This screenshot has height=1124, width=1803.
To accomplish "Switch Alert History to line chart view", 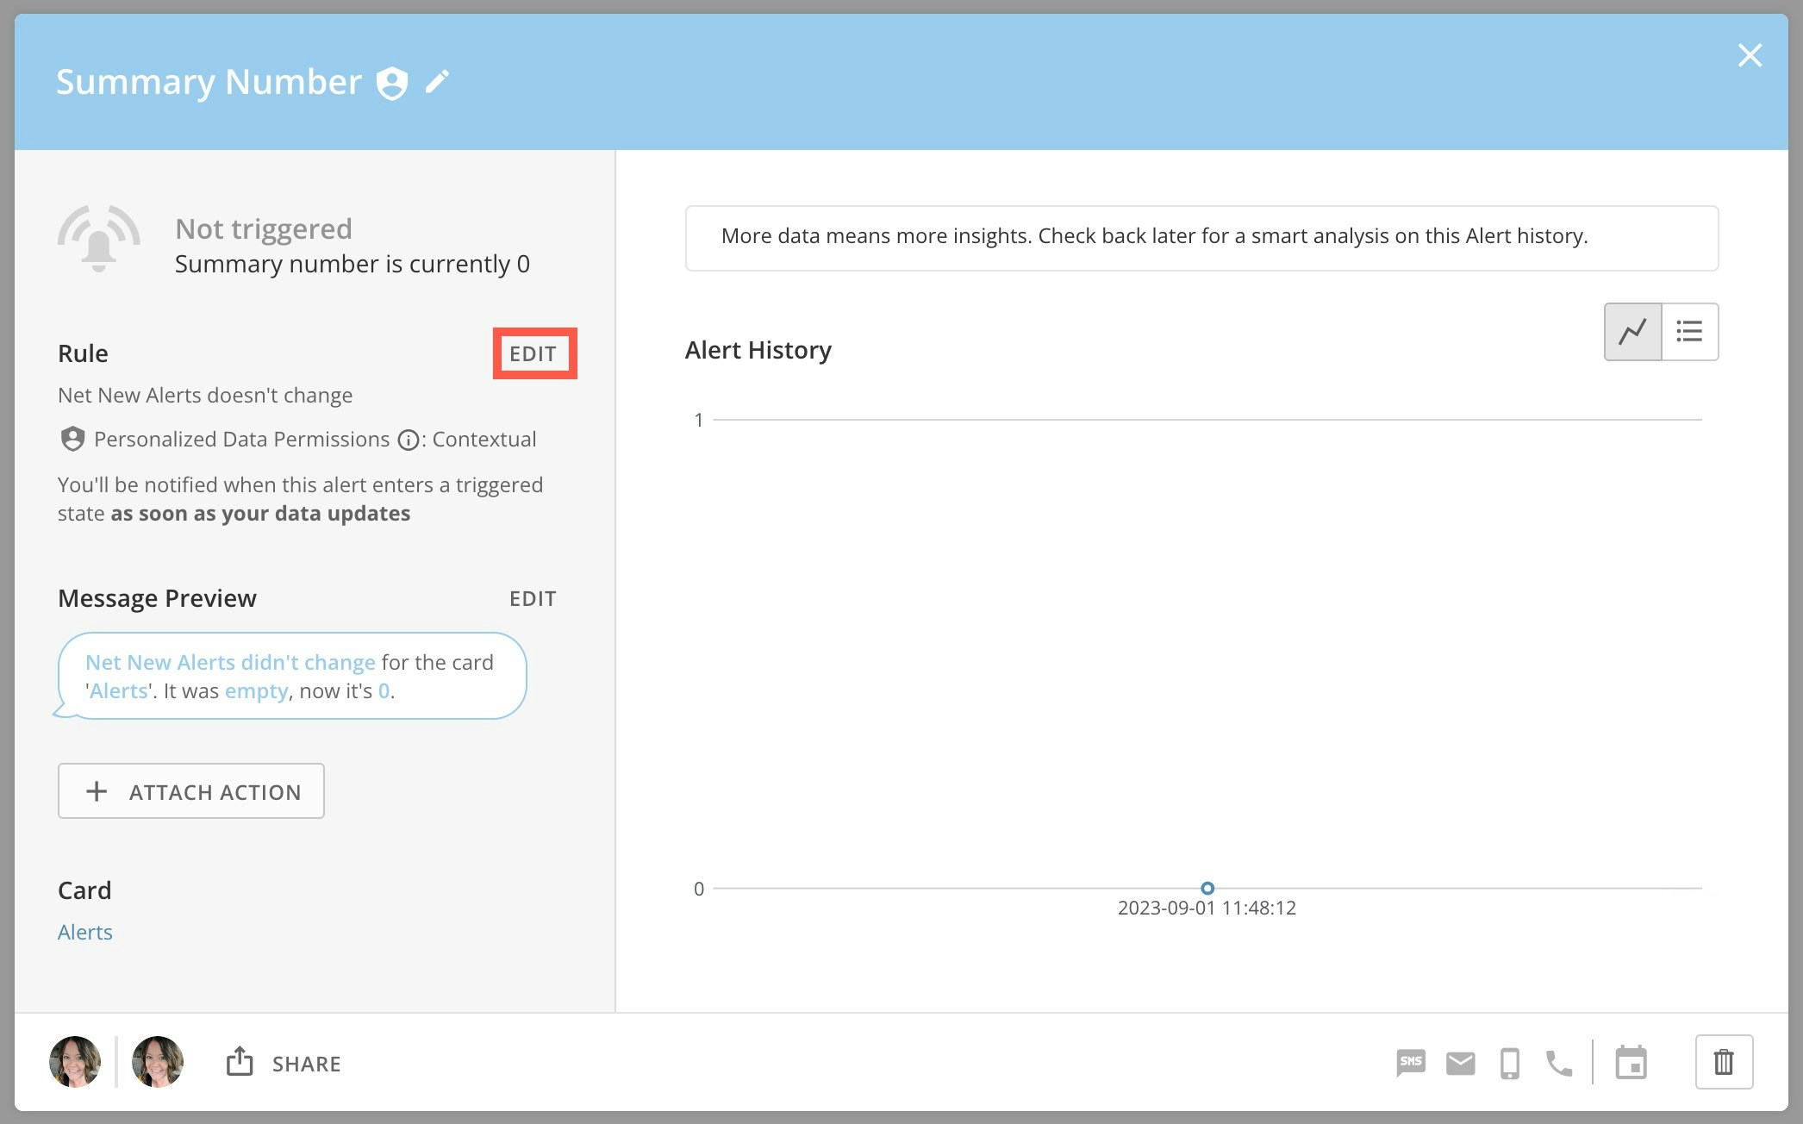I will tap(1632, 331).
